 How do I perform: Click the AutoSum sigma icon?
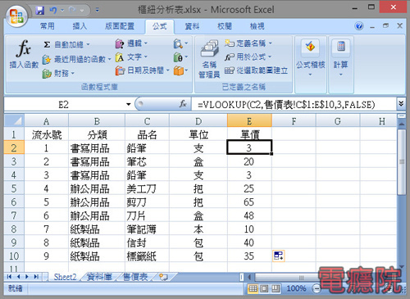(x=47, y=44)
